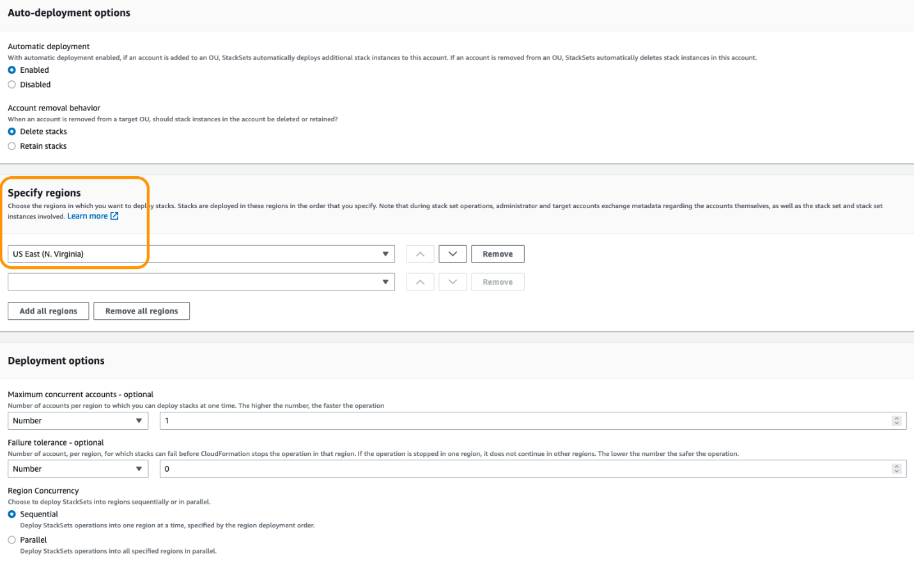Select Delete stacks removal behavior

coord(11,132)
